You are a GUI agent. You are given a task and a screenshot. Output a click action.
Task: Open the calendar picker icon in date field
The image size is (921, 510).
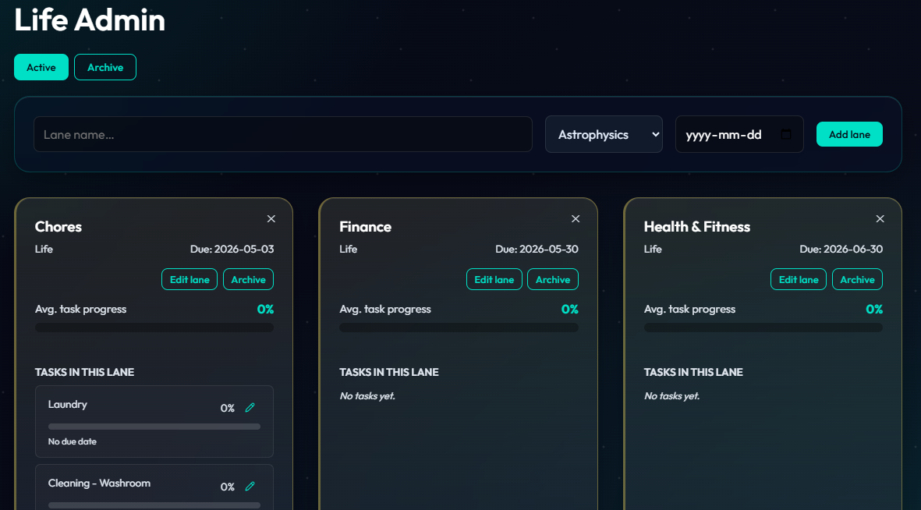click(786, 135)
